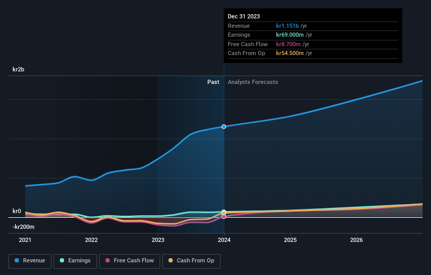Select the 2021 x-axis label
This screenshot has width=431, height=275.
coord(25,240)
